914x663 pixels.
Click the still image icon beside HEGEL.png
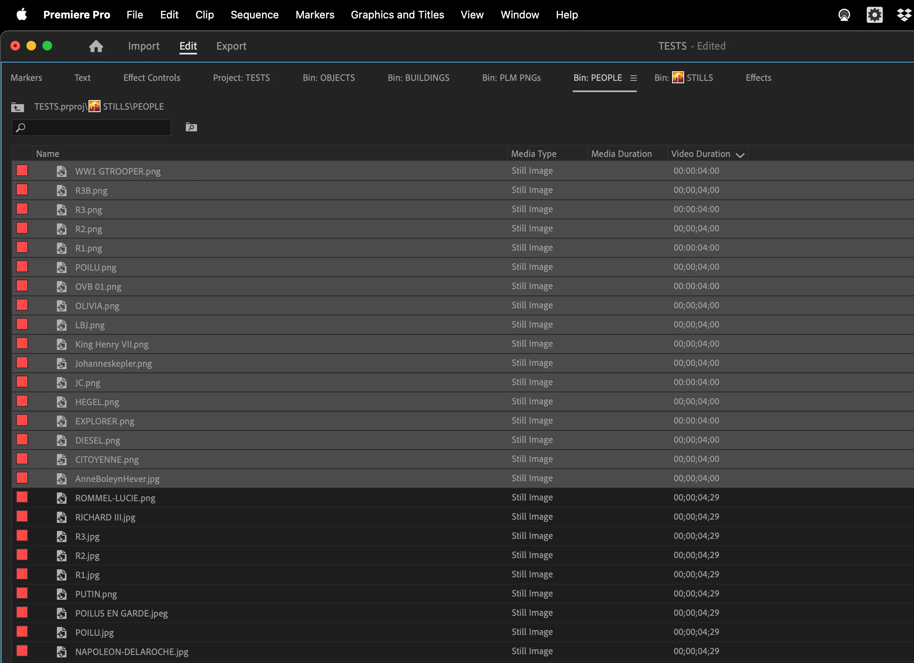(x=61, y=402)
